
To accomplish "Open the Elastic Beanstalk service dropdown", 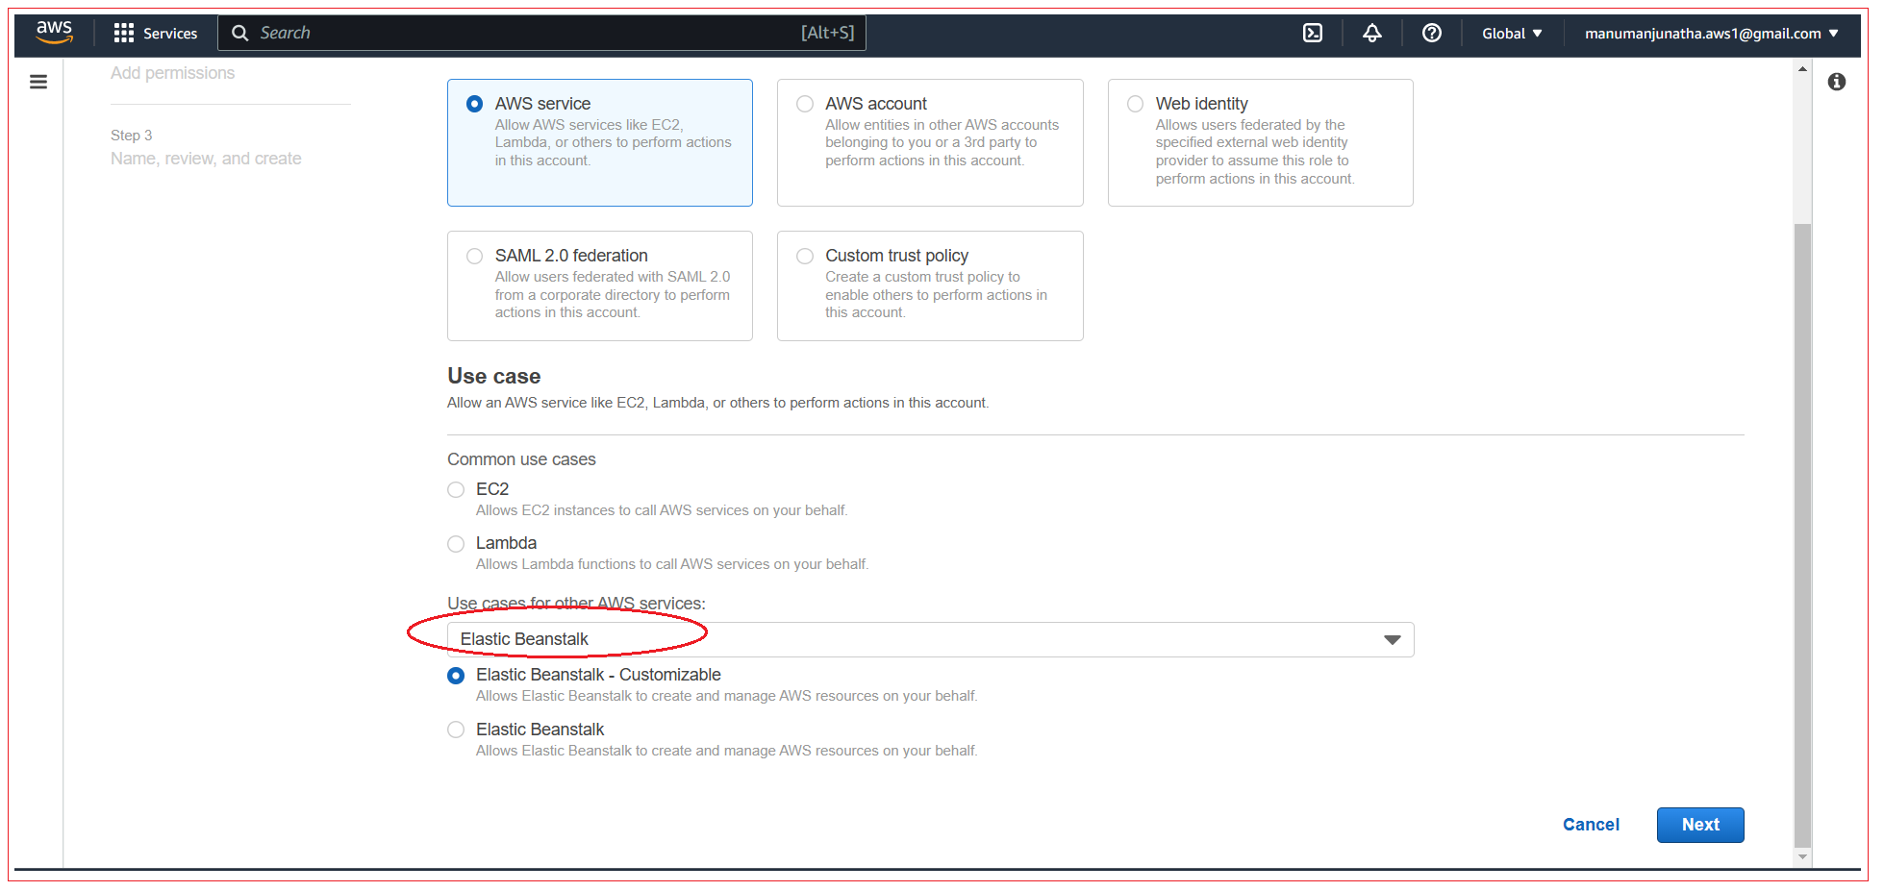I will coord(930,640).
